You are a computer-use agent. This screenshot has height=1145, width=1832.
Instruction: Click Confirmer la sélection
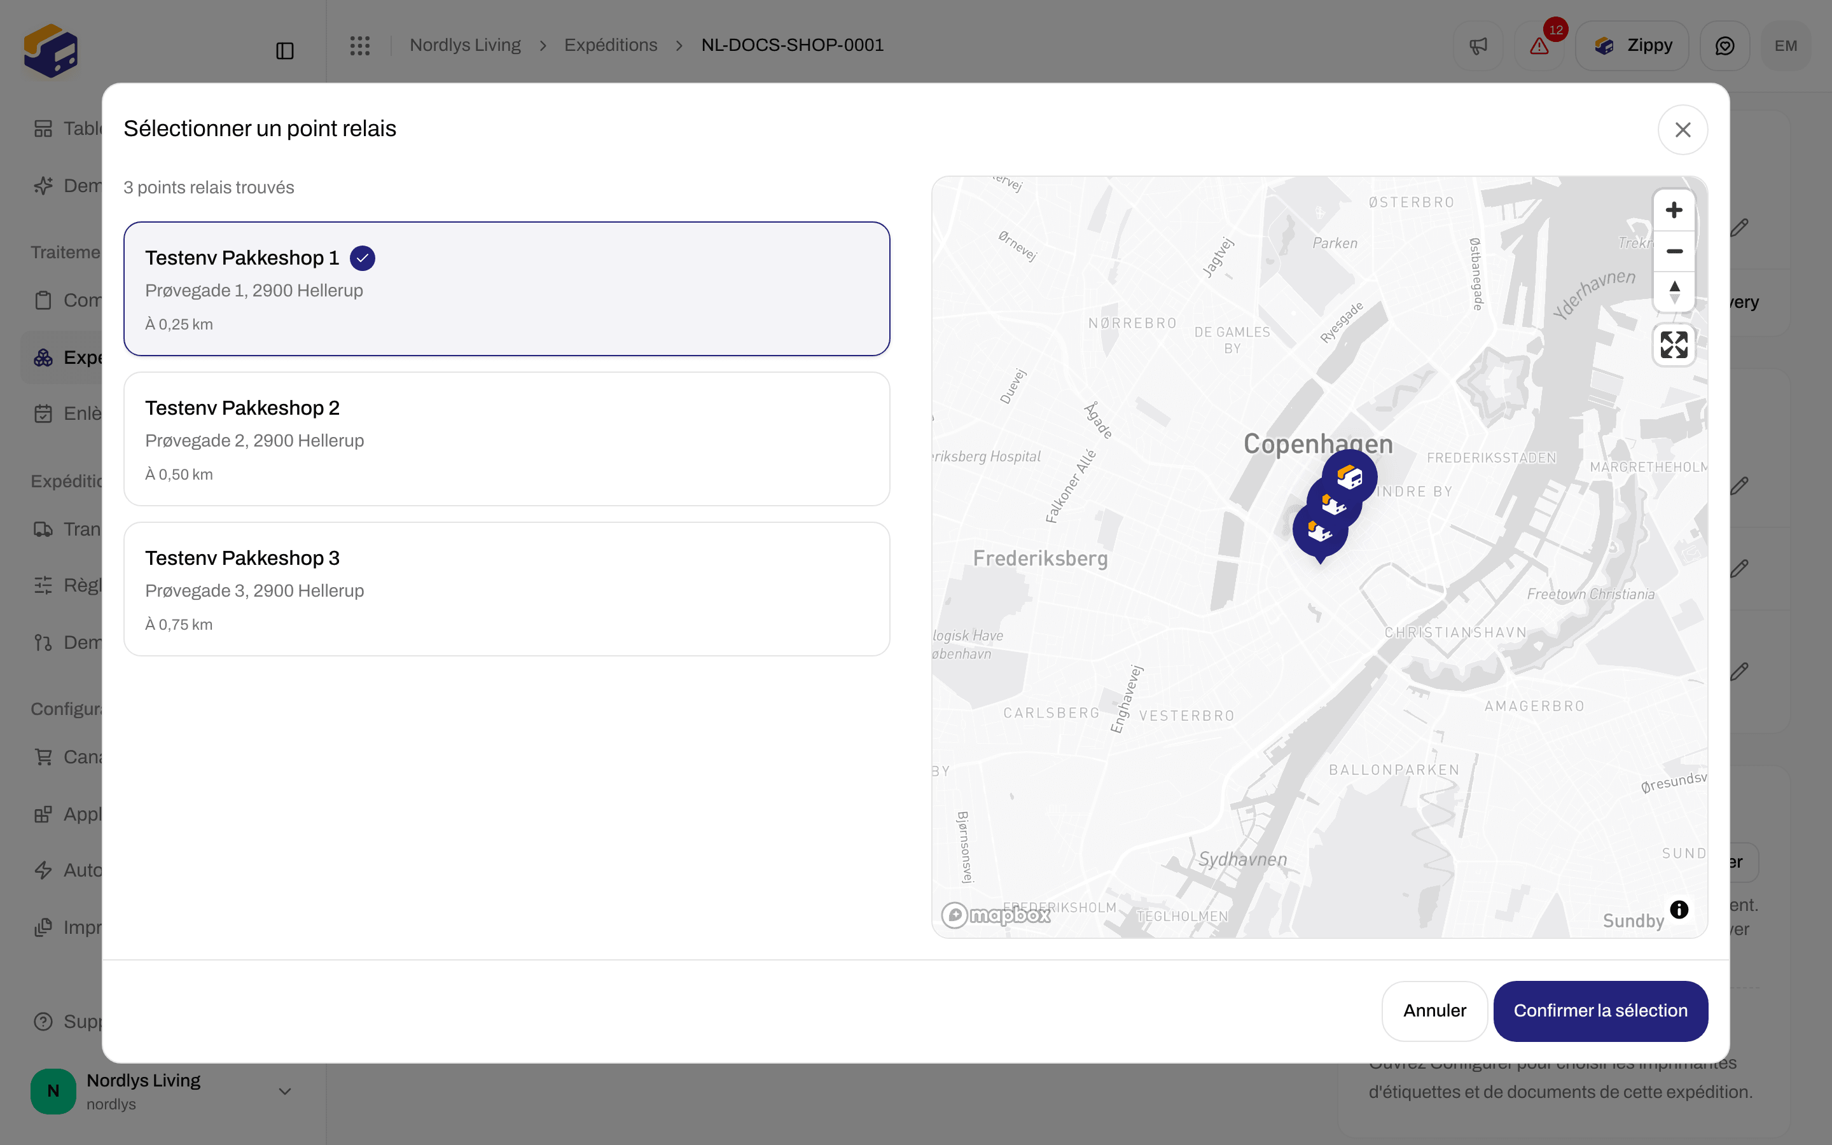1600,1010
